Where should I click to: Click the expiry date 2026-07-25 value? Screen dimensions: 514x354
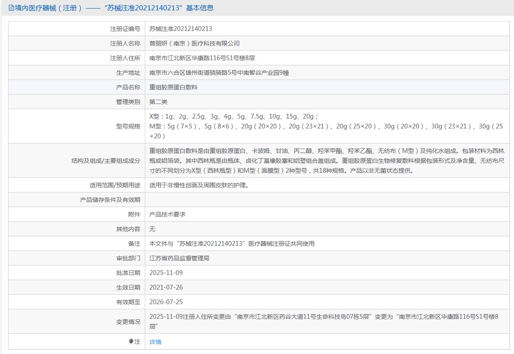(x=166, y=302)
